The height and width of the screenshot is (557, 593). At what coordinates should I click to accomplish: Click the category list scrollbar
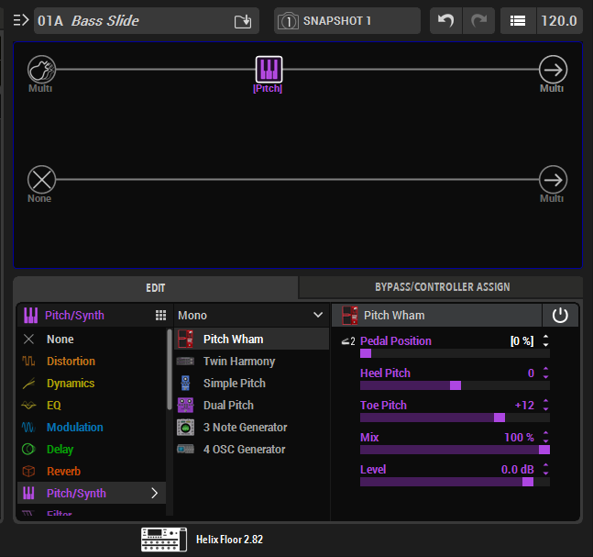click(170, 369)
